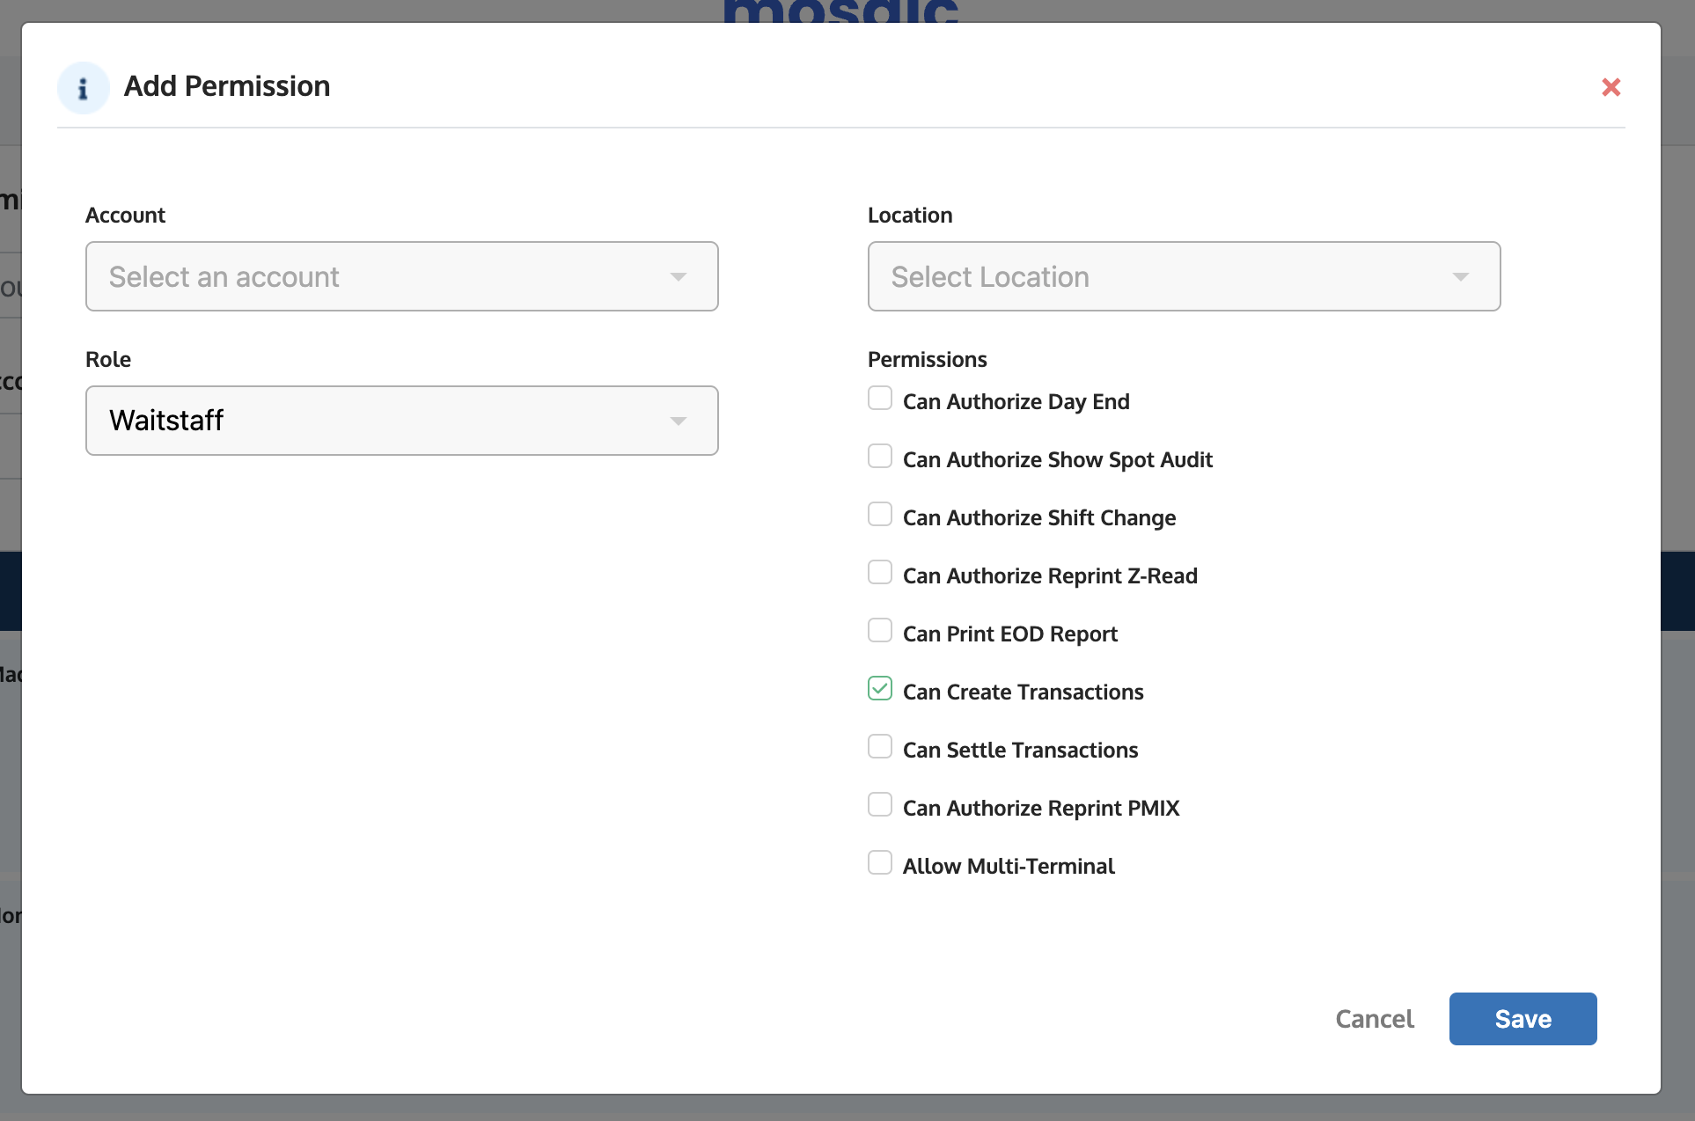Uncheck Can Create Transactions checkbox
1695x1121 pixels.
[879, 689]
